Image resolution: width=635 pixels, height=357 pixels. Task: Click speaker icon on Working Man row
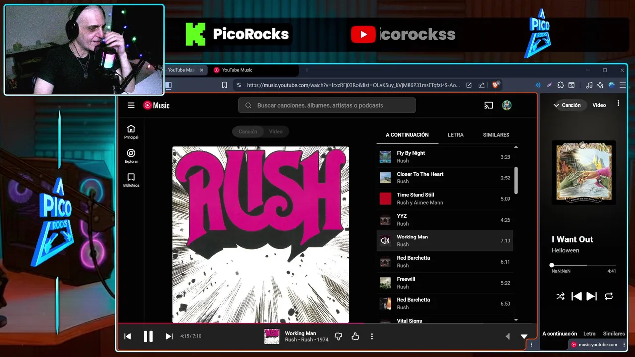pyautogui.click(x=385, y=240)
